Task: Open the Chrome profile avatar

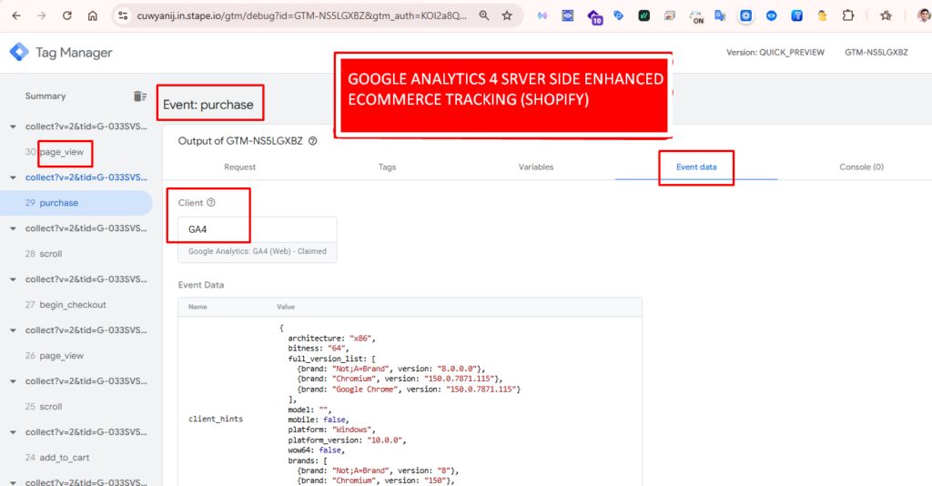Action: click(x=923, y=15)
